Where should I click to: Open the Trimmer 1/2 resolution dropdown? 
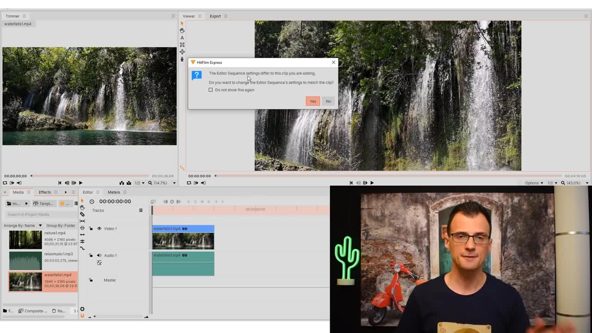click(139, 183)
